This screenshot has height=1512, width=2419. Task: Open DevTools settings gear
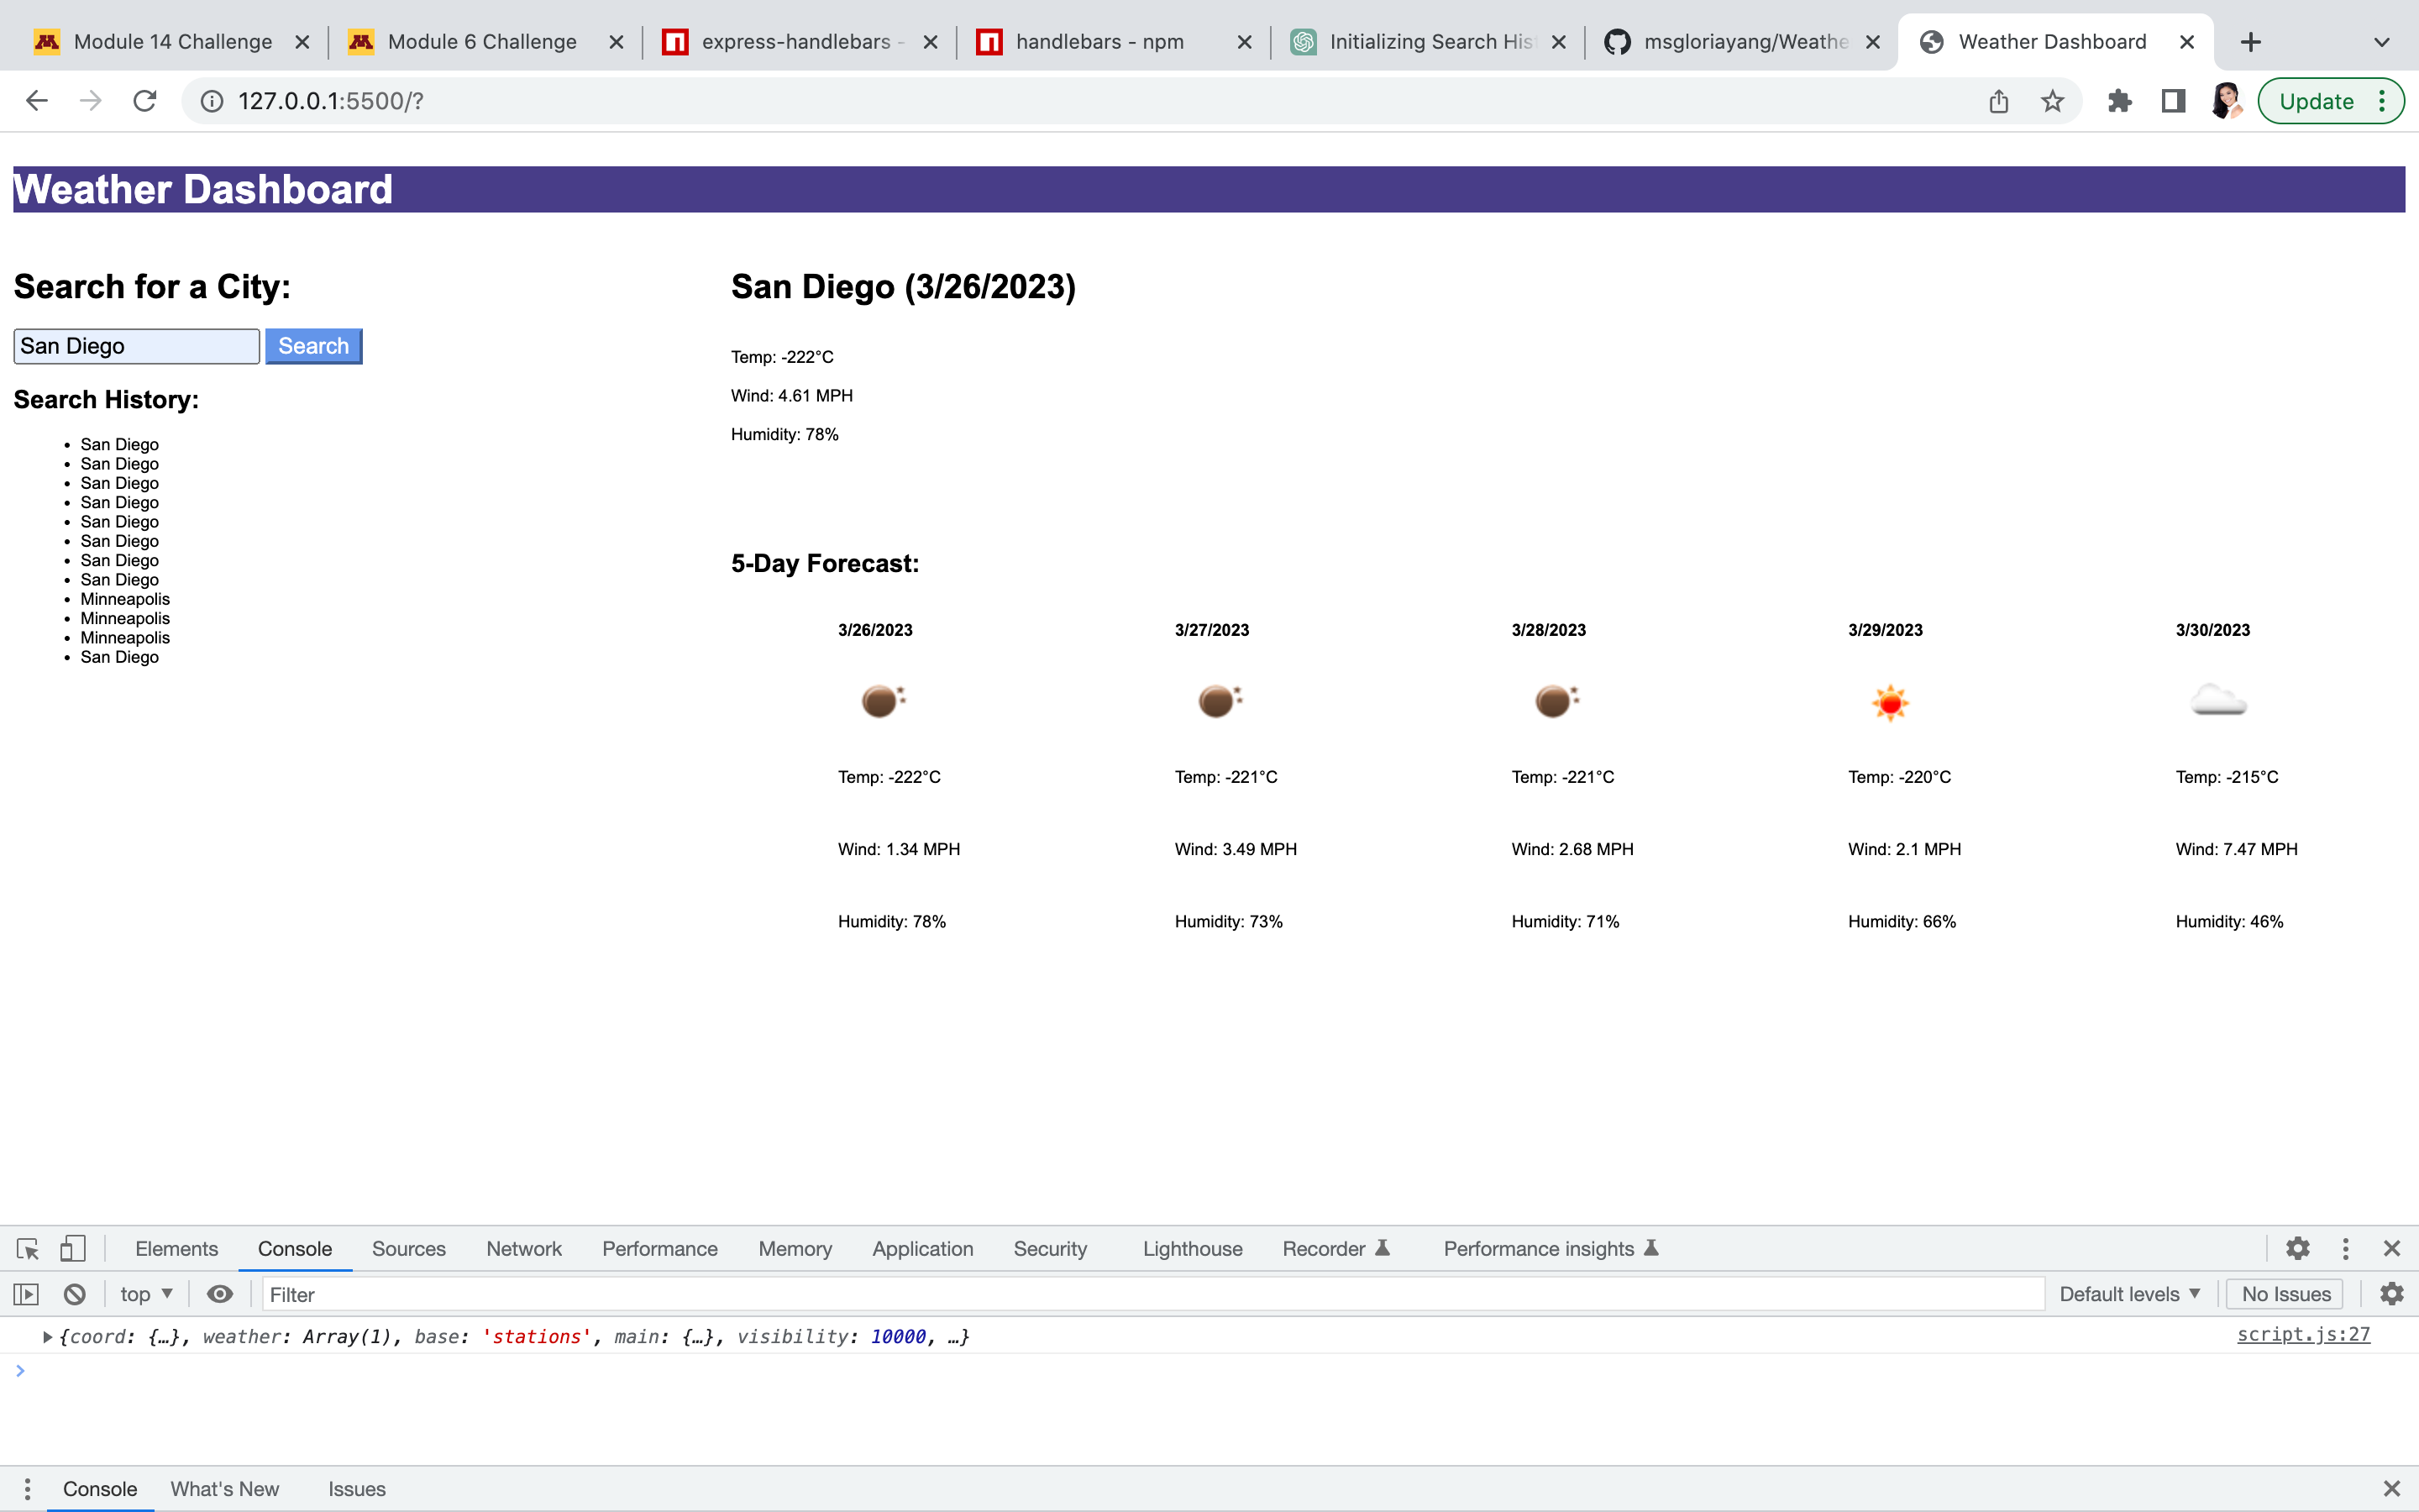tap(2296, 1248)
